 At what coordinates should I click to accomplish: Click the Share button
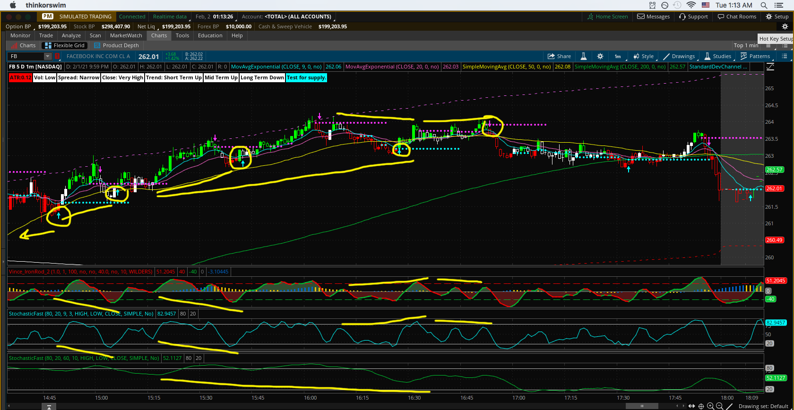(x=559, y=56)
